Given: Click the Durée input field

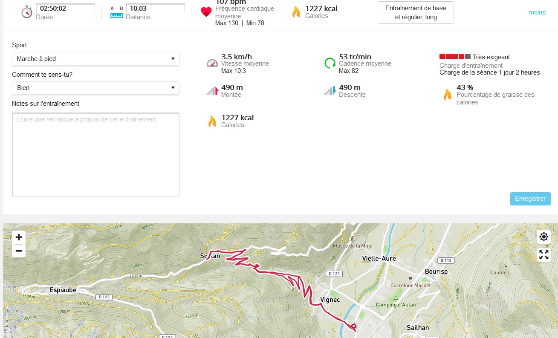Looking at the screenshot, I should click(x=65, y=8).
